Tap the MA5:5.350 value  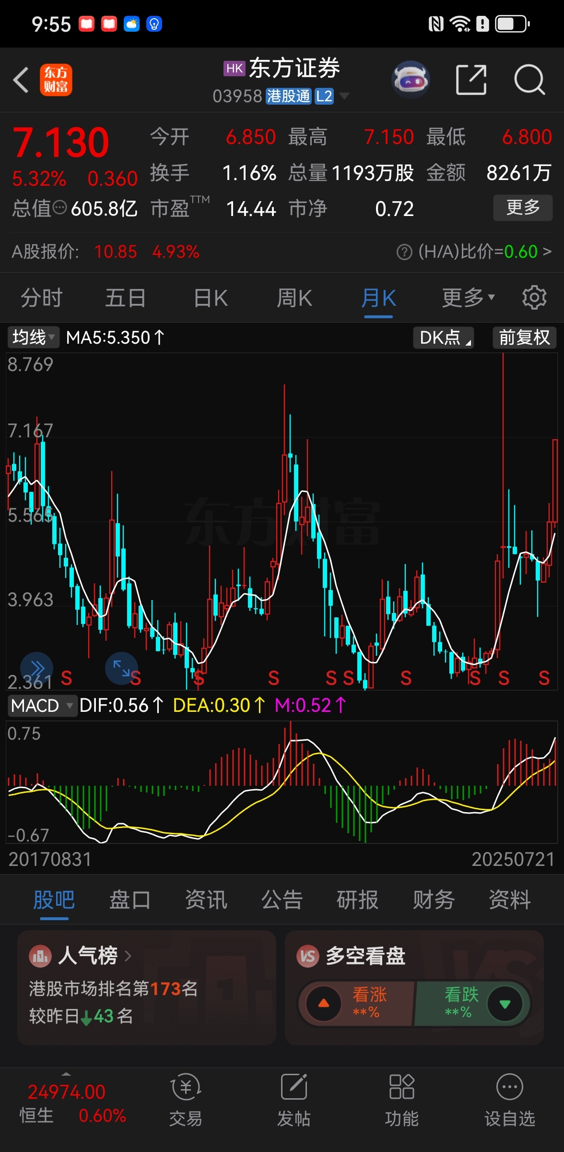point(115,337)
